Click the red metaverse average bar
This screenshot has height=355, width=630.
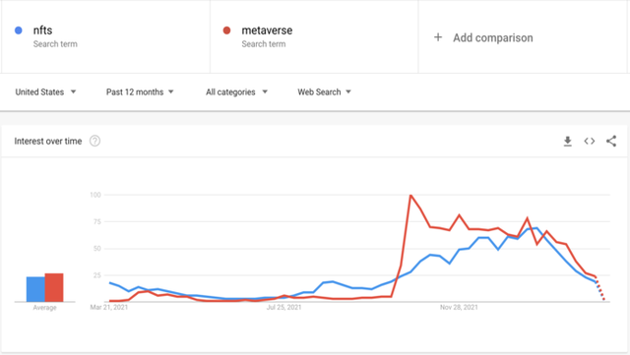point(54,287)
